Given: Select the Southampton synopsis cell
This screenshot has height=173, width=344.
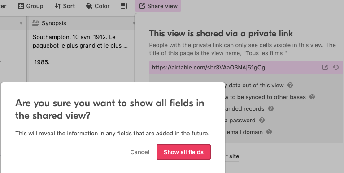Looking at the screenshot, I should coord(82,42).
